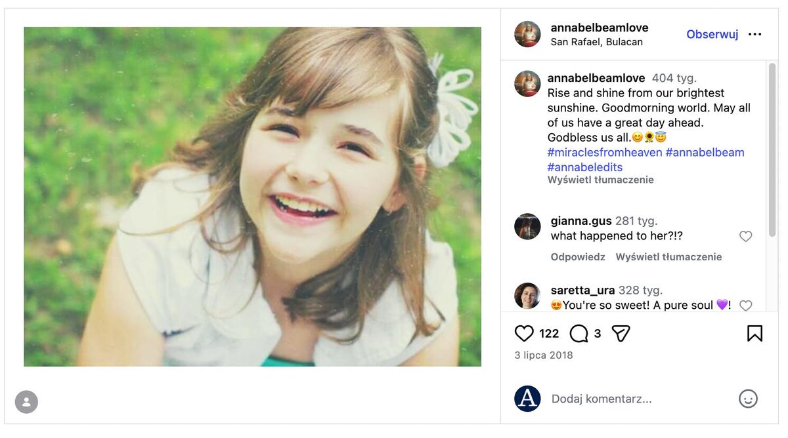This screenshot has width=788, height=438.
Task: Open the three-dots more options menu
Action: (x=755, y=34)
